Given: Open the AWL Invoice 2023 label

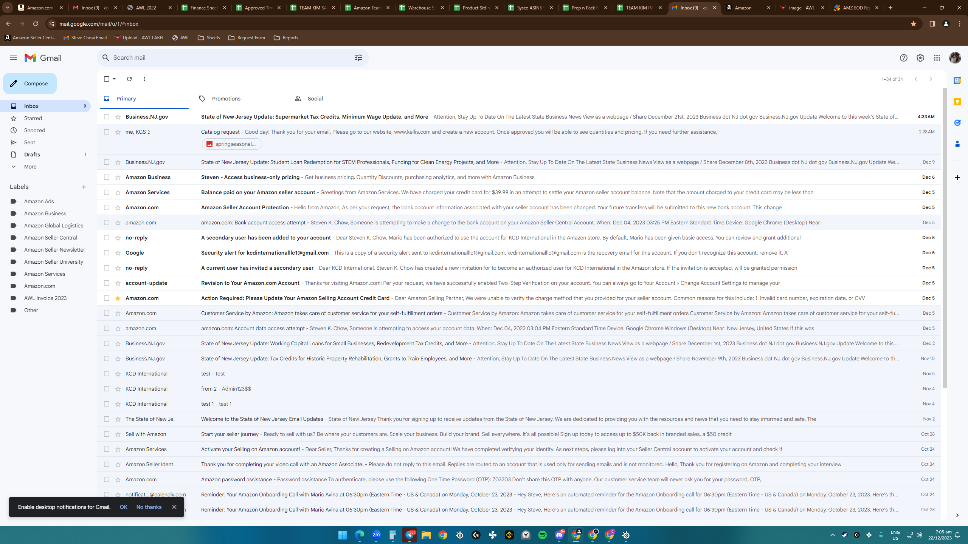Looking at the screenshot, I should click(45, 298).
